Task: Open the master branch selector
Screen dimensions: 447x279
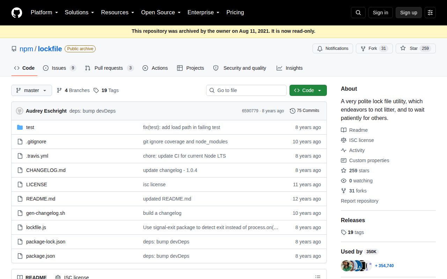Action: 31,90
